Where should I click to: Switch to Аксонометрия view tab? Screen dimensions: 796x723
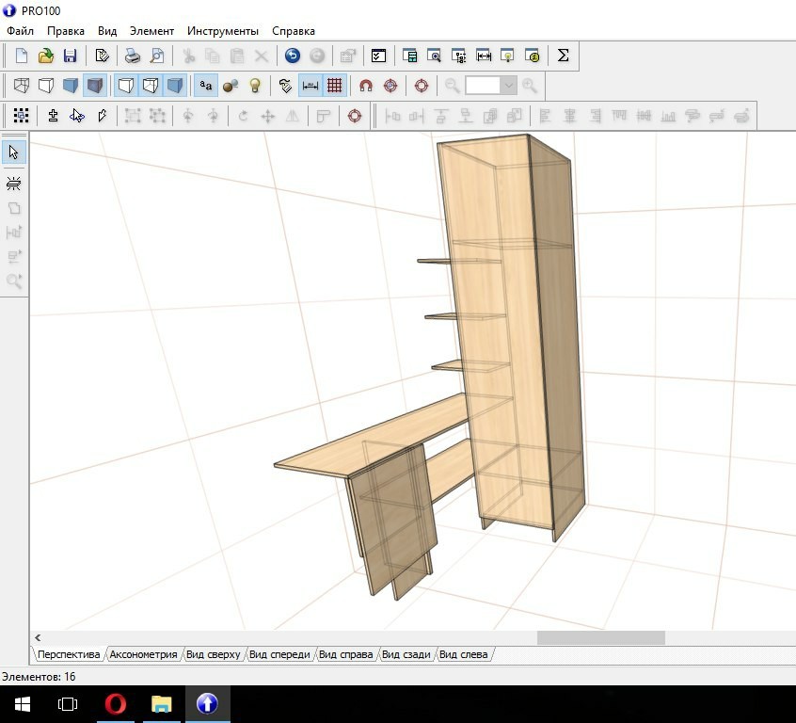[143, 654]
